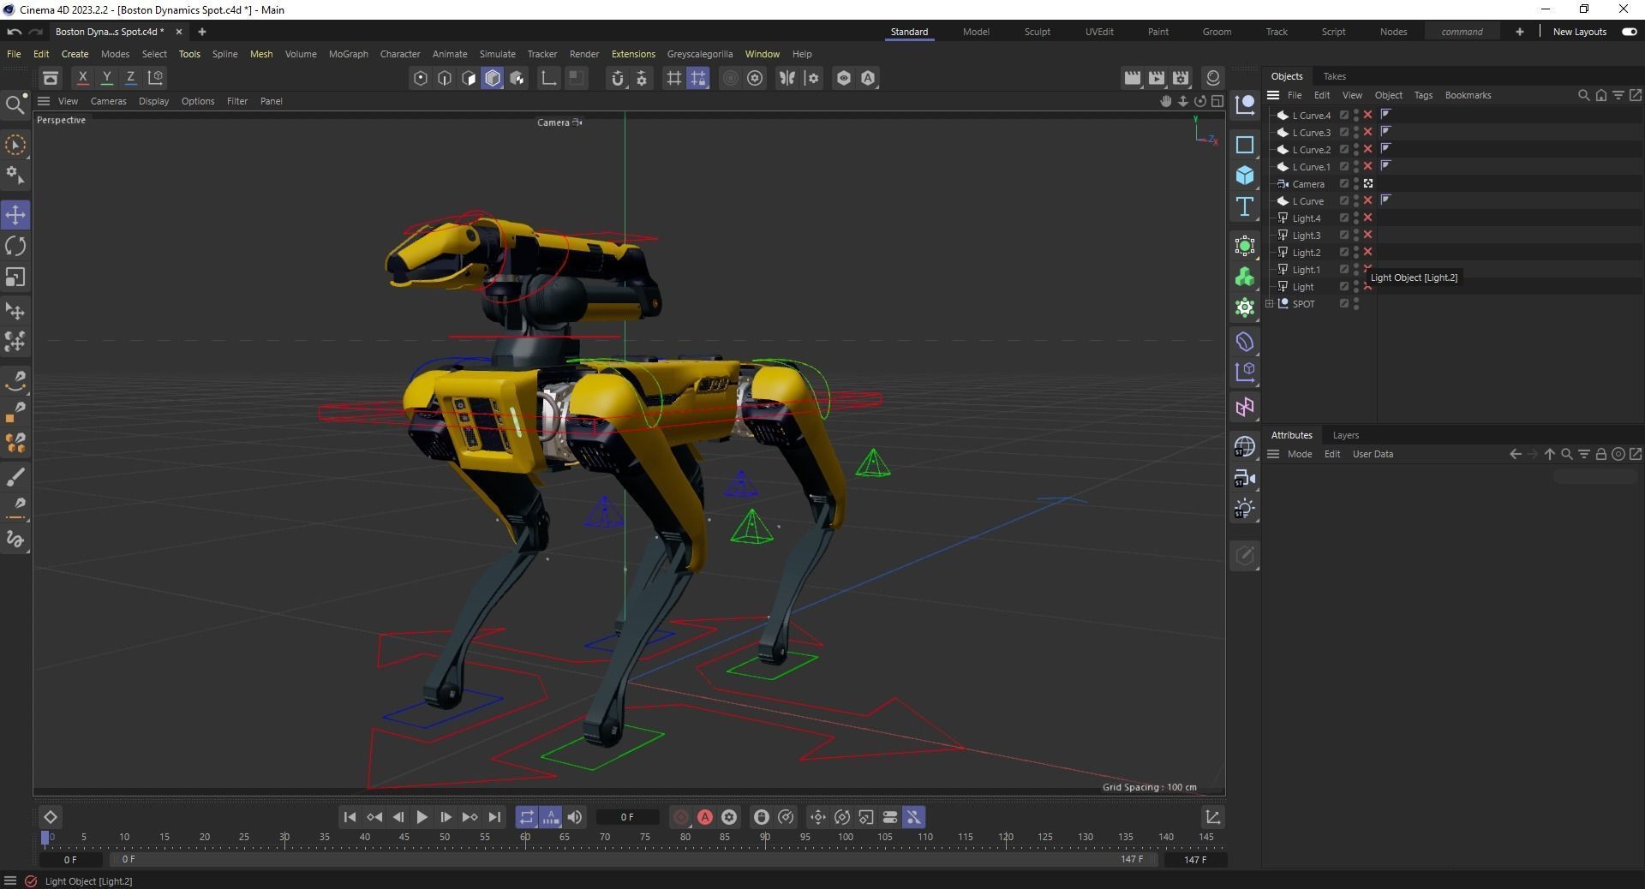Screen dimensions: 1645x889
Task: Activate the Live Selection tool
Action: [15, 146]
